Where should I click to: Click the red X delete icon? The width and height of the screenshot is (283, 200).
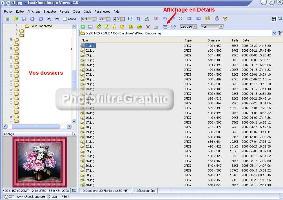[148, 27]
